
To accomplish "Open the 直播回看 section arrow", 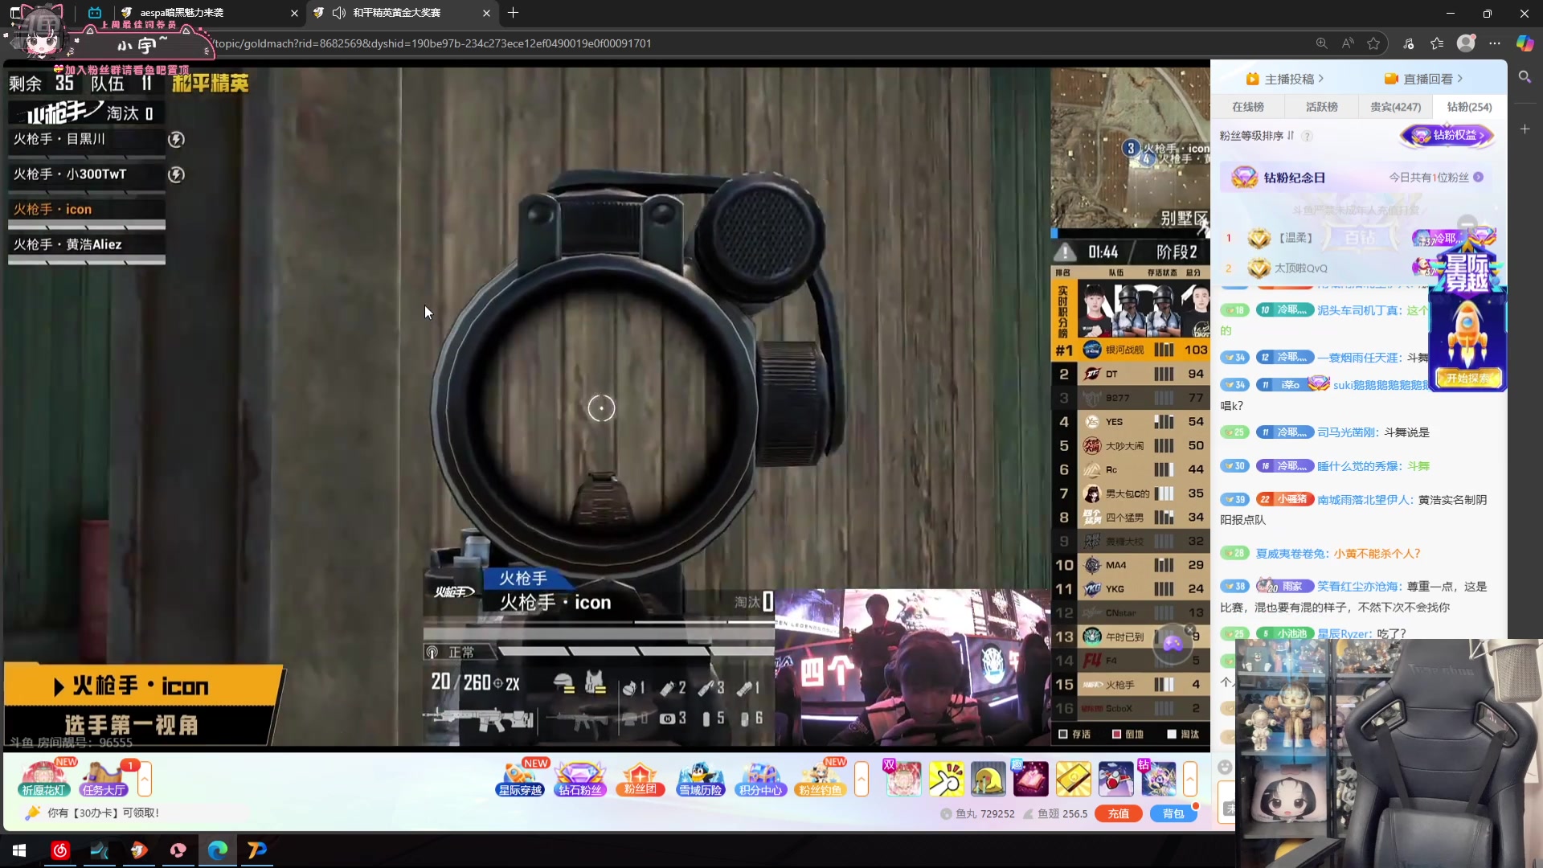I will point(1460,79).
